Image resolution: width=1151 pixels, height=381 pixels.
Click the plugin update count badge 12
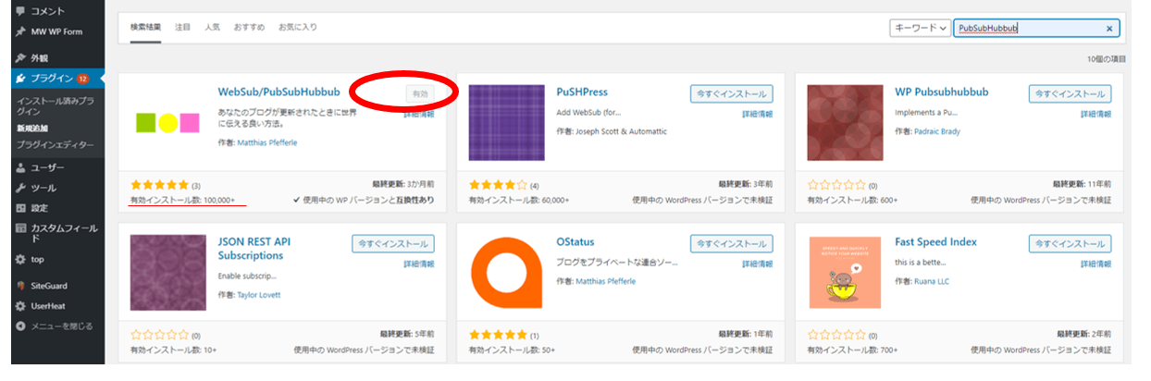coord(82,79)
